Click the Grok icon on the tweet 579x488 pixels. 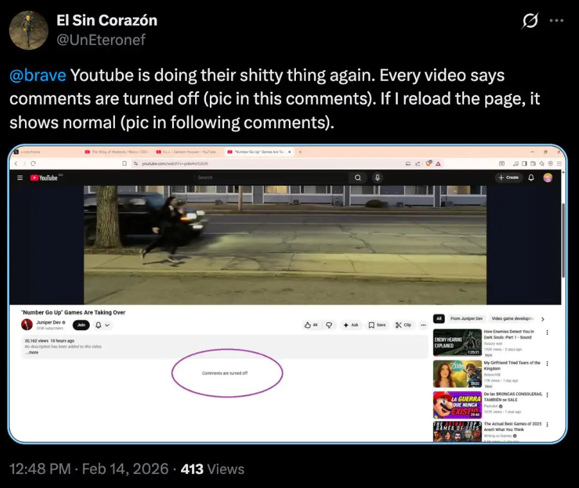[530, 21]
